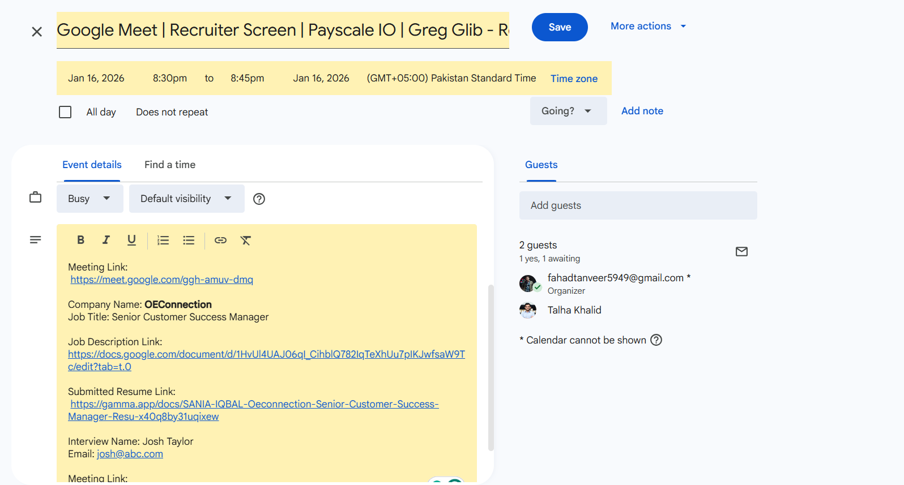Image resolution: width=904 pixels, height=485 pixels.
Task: Switch to the Event details tab
Action: pos(92,165)
